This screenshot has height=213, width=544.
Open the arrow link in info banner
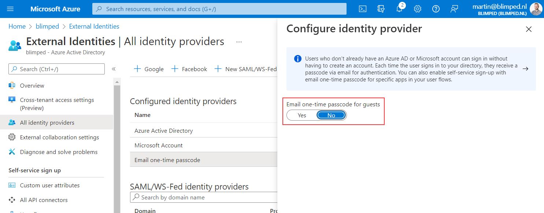[x=525, y=69]
